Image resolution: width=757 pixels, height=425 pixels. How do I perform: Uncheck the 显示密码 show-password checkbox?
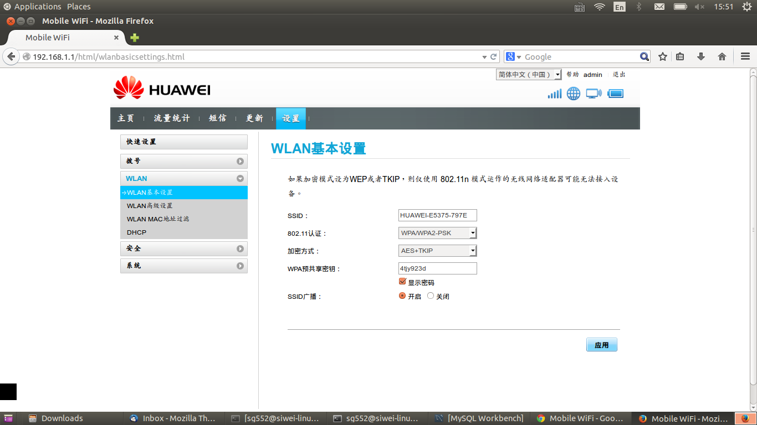pyautogui.click(x=402, y=281)
